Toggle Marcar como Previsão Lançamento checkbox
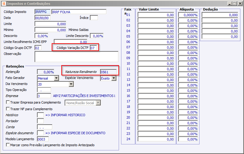Screen dimensions: 244x154 click(8, 145)
